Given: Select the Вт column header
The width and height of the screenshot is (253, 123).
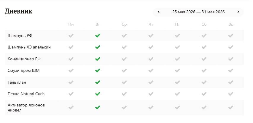Looking at the screenshot, I should pos(98,25).
